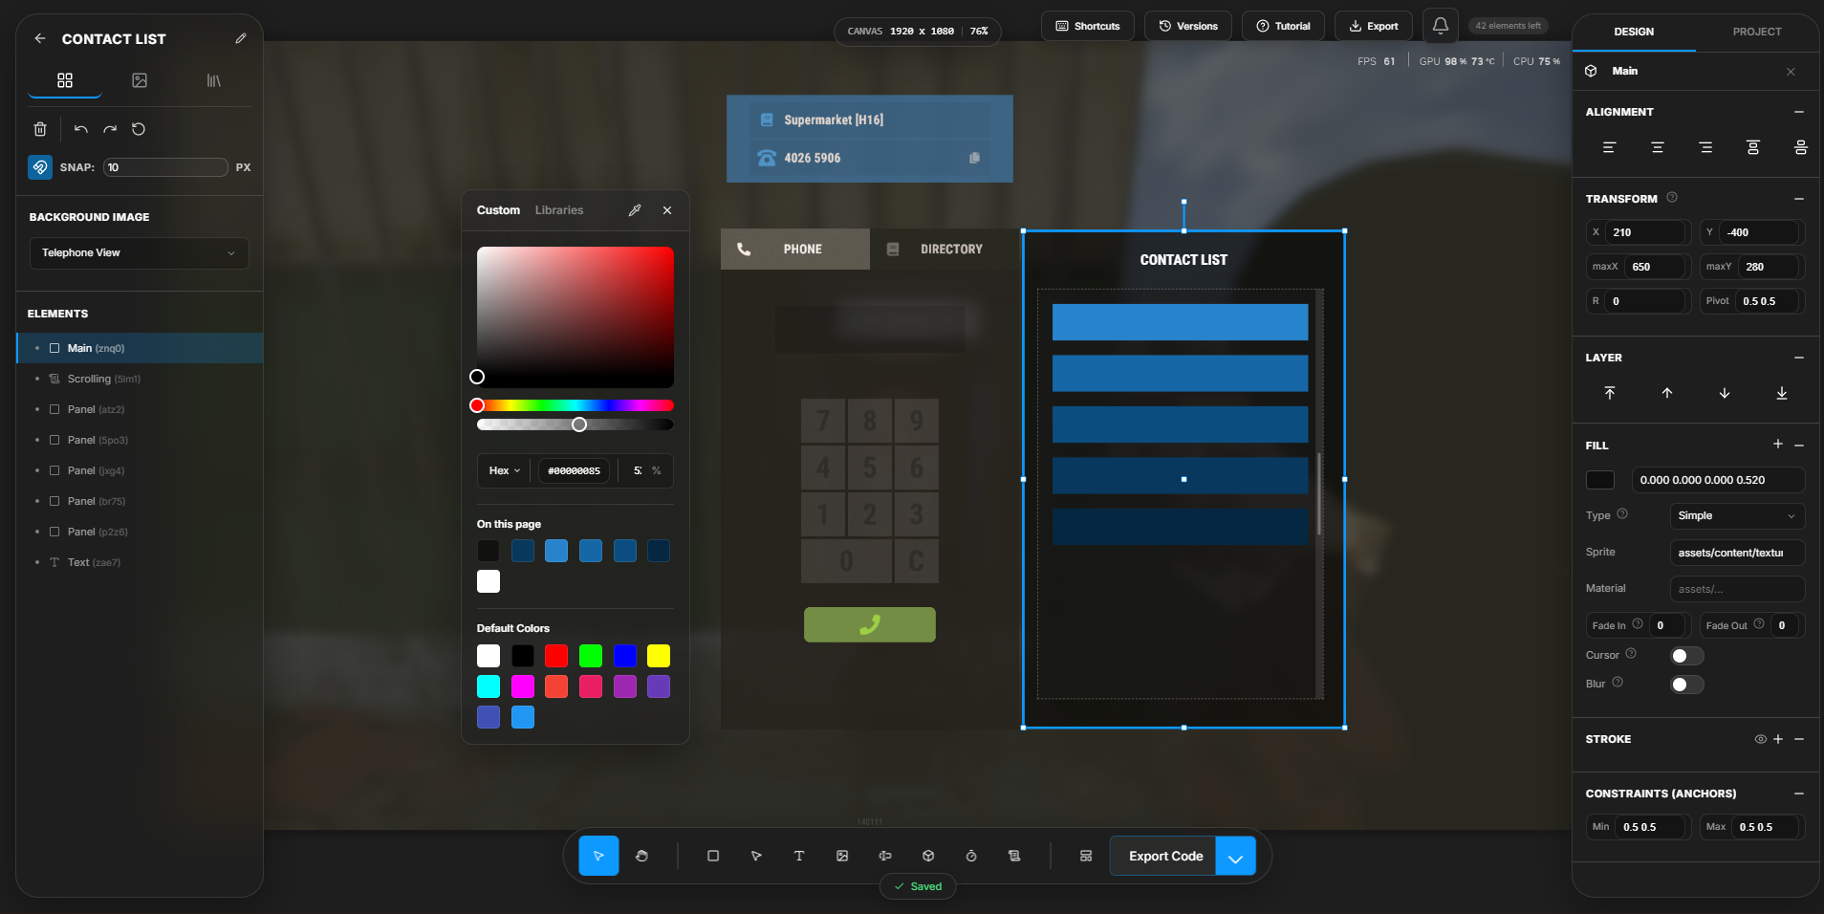Click the Export Code button

click(x=1164, y=857)
